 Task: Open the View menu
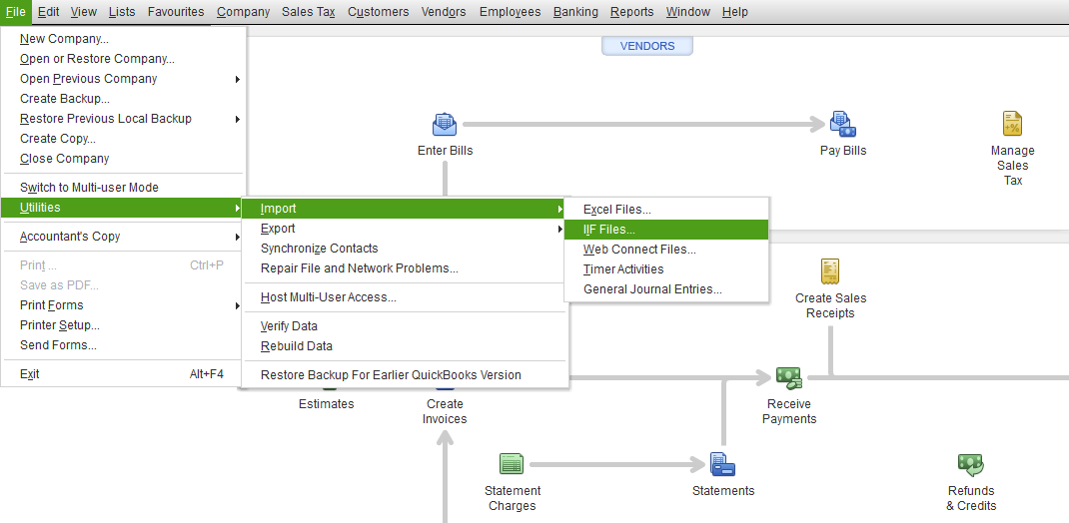tap(83, 12)
